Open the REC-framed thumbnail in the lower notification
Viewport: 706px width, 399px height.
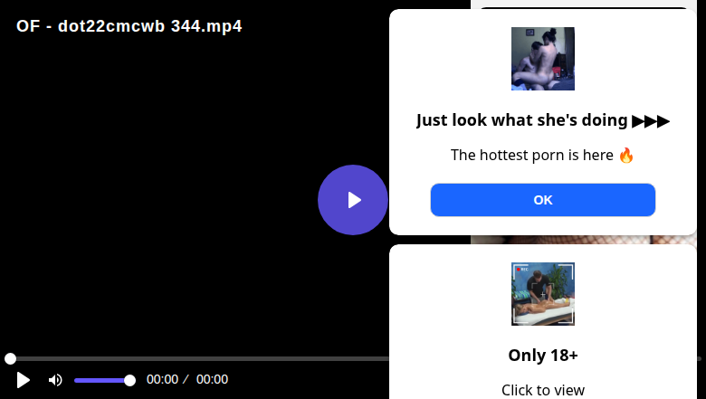542,294
